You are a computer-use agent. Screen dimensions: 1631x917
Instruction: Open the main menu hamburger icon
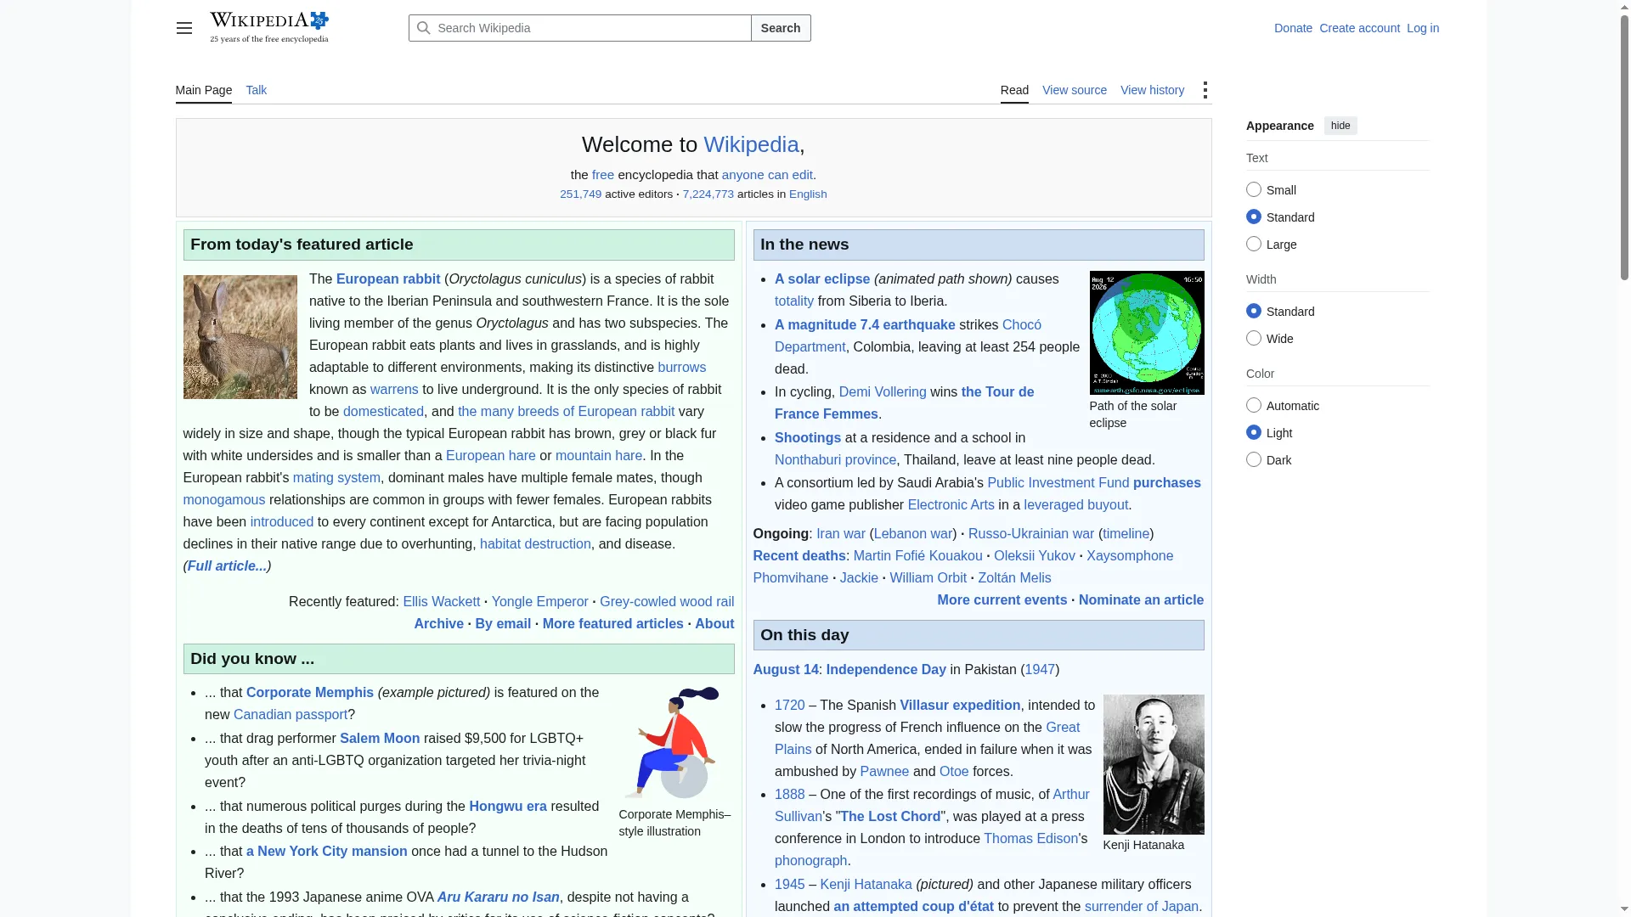(x=184, y=28)
